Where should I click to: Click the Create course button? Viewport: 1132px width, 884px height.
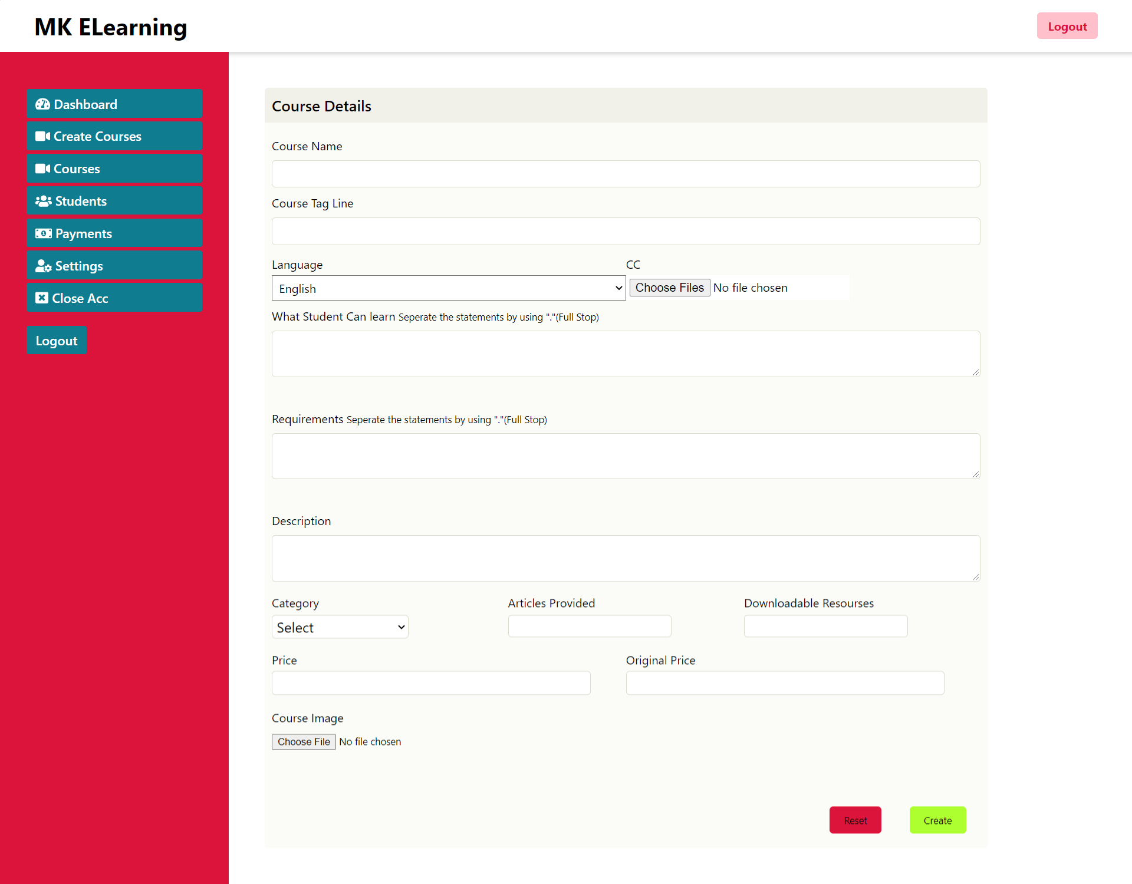(x=938, y=820)
